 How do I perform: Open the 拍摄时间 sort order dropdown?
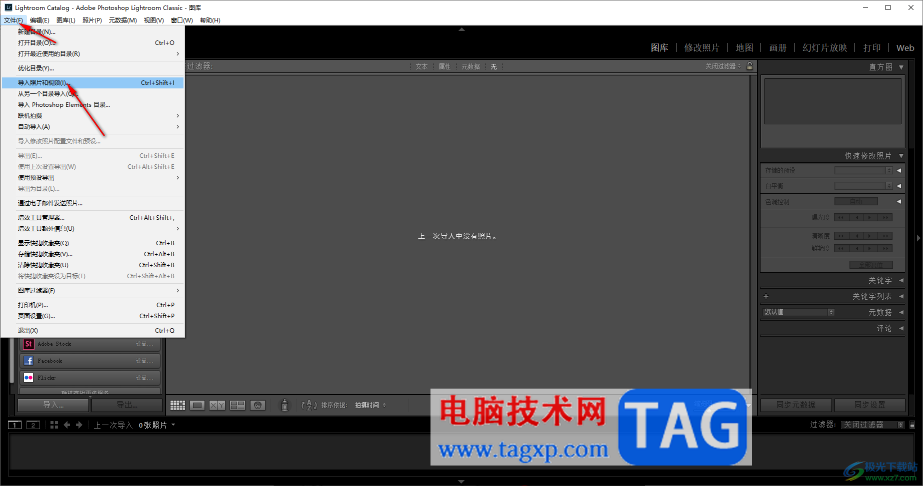(x=370, y=405)
